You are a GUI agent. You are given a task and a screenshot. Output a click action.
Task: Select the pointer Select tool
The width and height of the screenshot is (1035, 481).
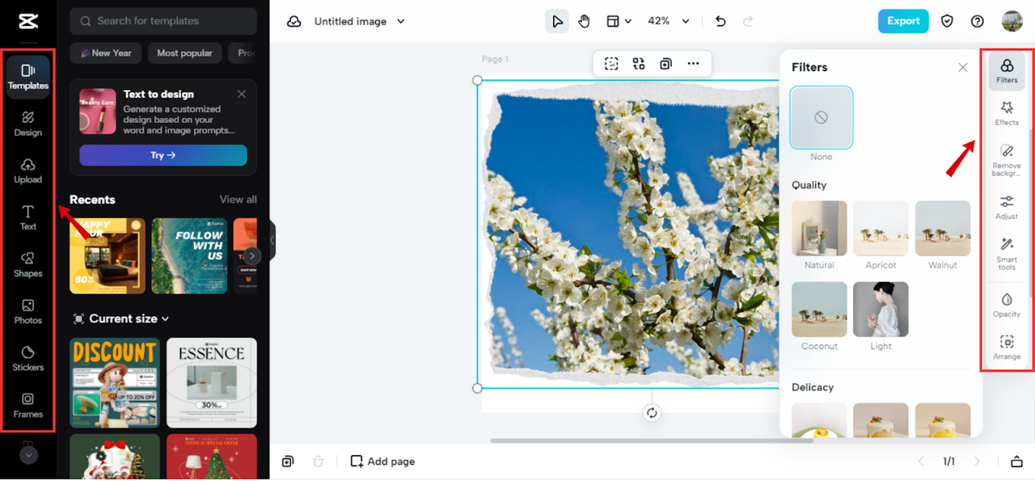[557, 22]
